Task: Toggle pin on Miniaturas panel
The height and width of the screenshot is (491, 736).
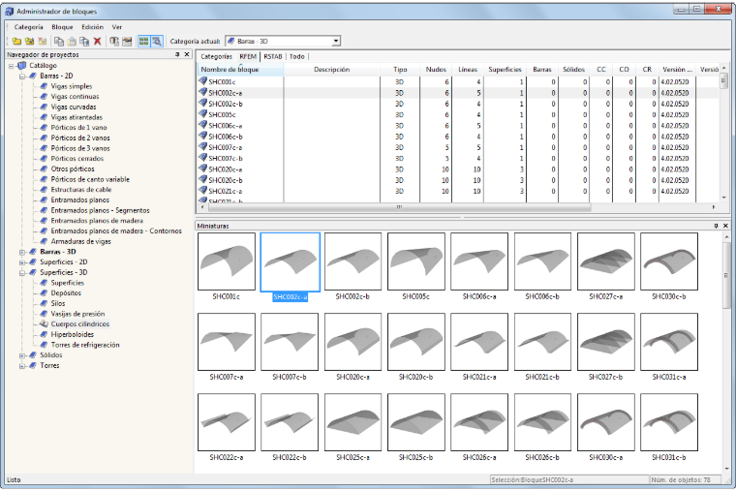Action: coord(716,226)
